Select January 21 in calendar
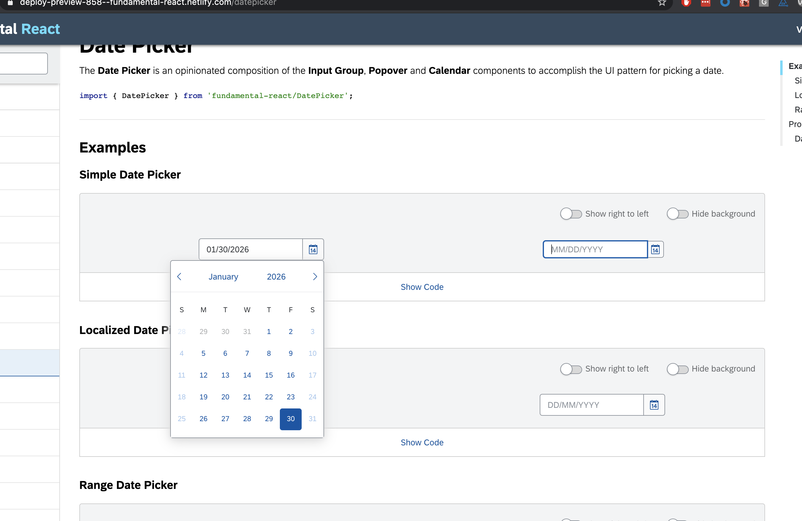 [247, 397]
